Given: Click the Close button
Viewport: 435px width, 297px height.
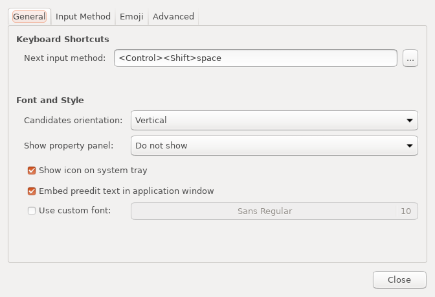Looking at the screenshot, I should point(399,279).
